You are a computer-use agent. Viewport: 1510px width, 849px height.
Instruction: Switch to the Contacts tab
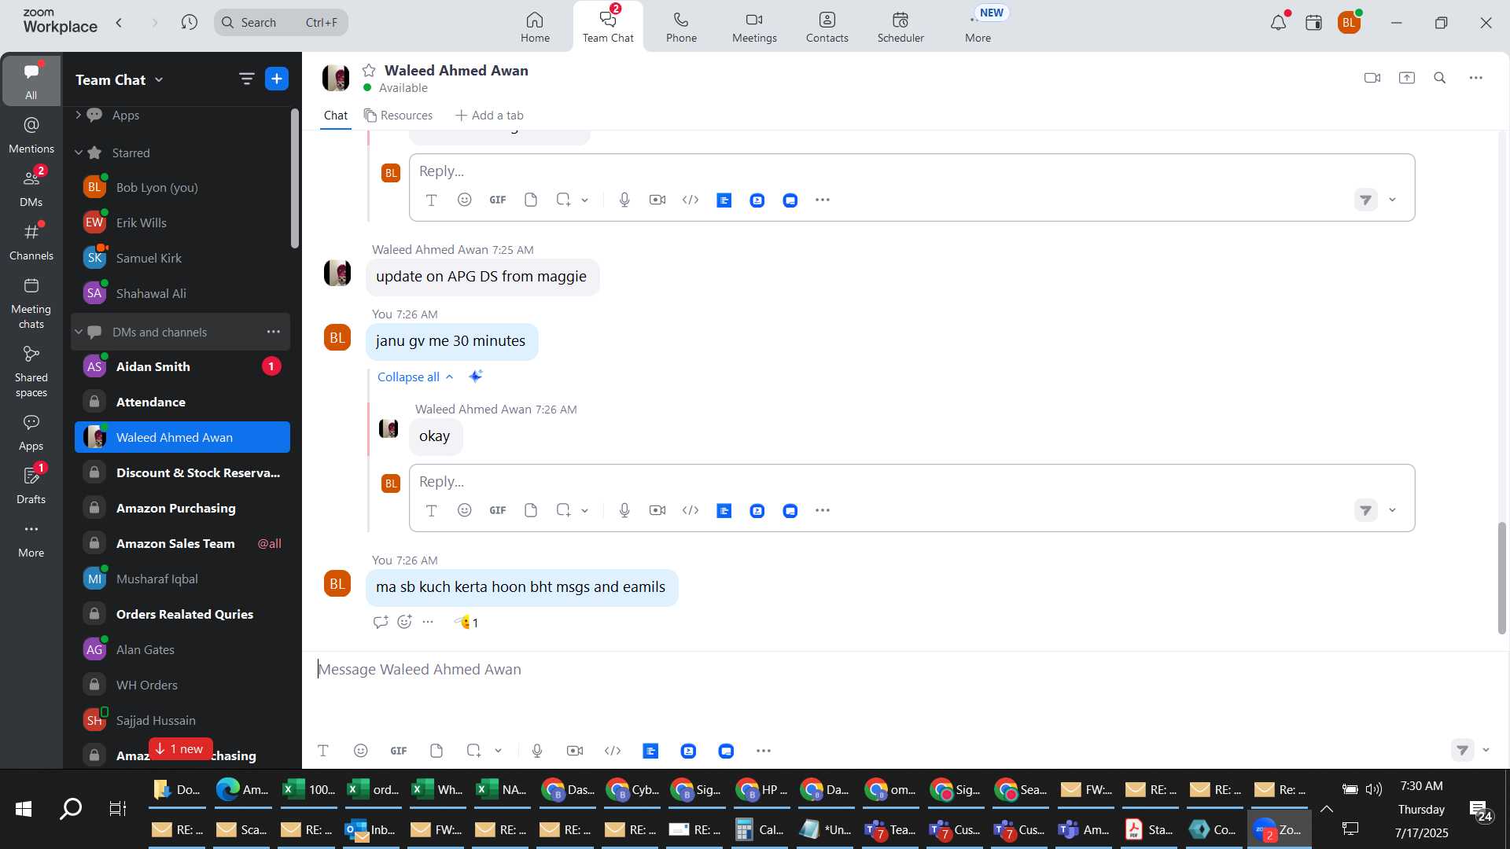click(x=827, y=27)
